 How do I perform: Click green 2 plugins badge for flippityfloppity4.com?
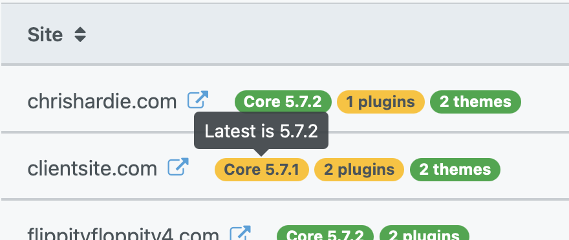(x=424, y=234)
